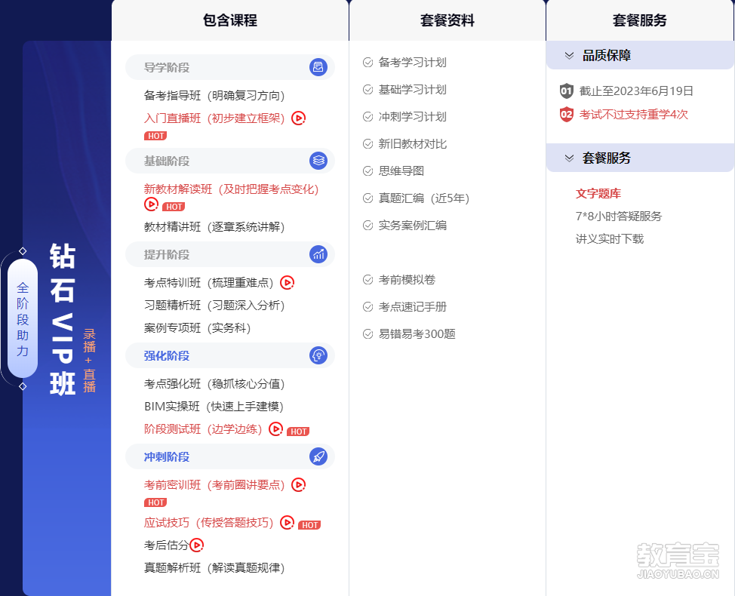Play the 入门直播班 video icon
735x596 pixels.
[298, 118]
